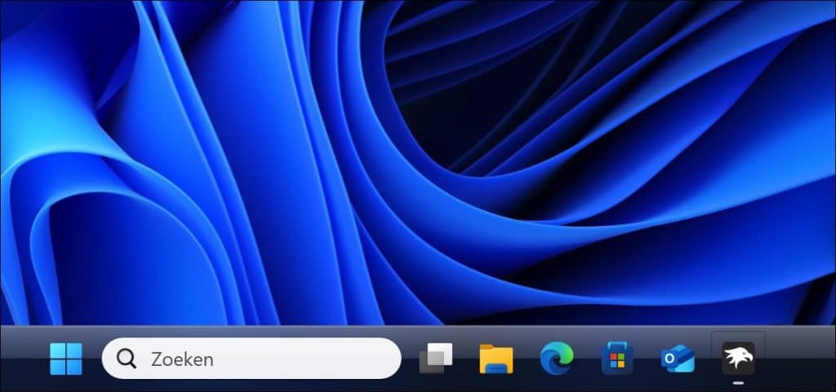Switch to the white eagle app
This screenshot has width=836, height=392.
(x=738, y=358)
